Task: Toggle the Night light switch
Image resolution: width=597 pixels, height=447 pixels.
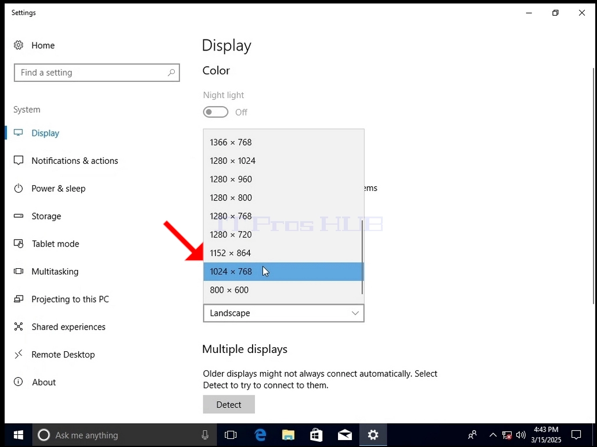Action: 215,112
